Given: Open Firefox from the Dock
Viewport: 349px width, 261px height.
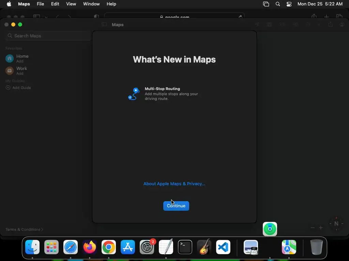Looking at the screenshot, I should tap(90, 247).
